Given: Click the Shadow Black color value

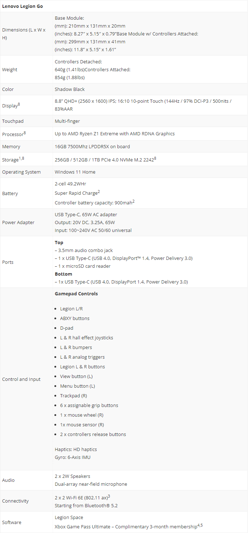Looking at the screenshot, I should tap(70, 89).
